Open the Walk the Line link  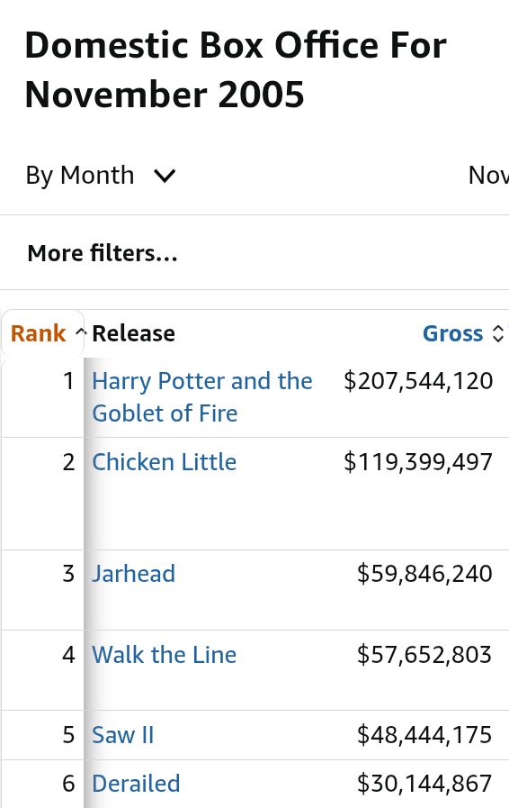pos(165,655)
